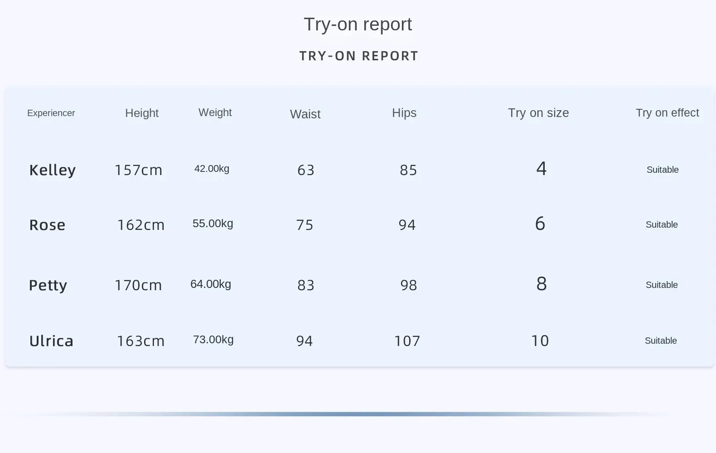Click Kelley's Suitable effect label

click(662, 170)
